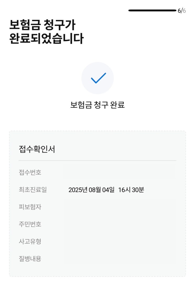Click the 주민번호 label

coord(30,224)
